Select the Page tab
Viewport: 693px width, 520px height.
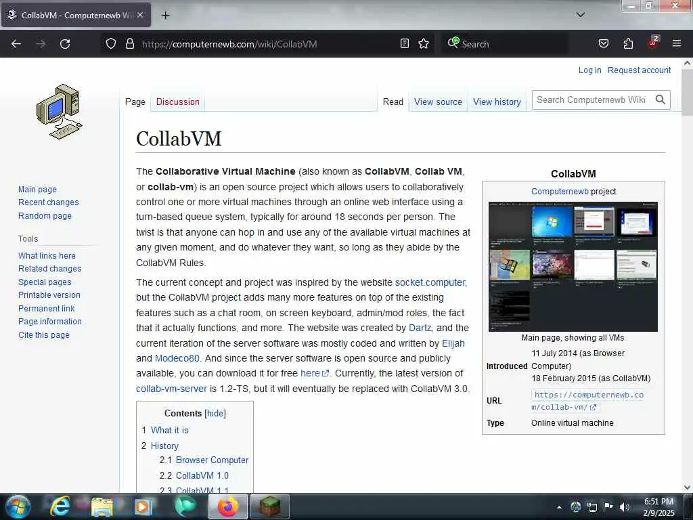[x=135, y=102]
